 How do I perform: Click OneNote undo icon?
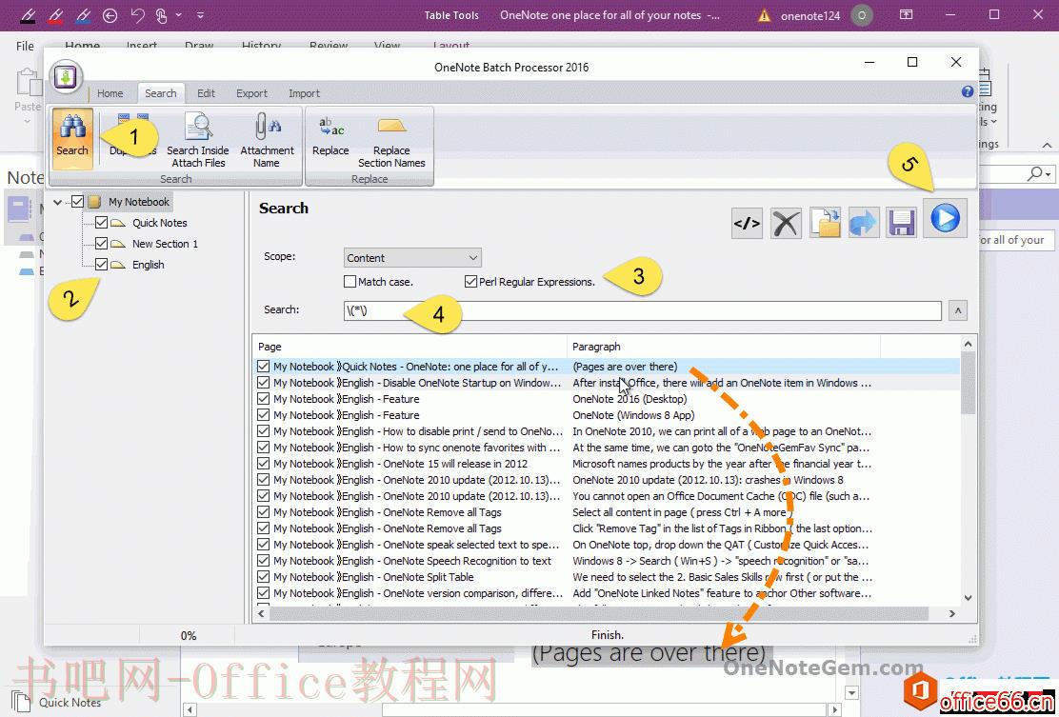click(137, 15)
